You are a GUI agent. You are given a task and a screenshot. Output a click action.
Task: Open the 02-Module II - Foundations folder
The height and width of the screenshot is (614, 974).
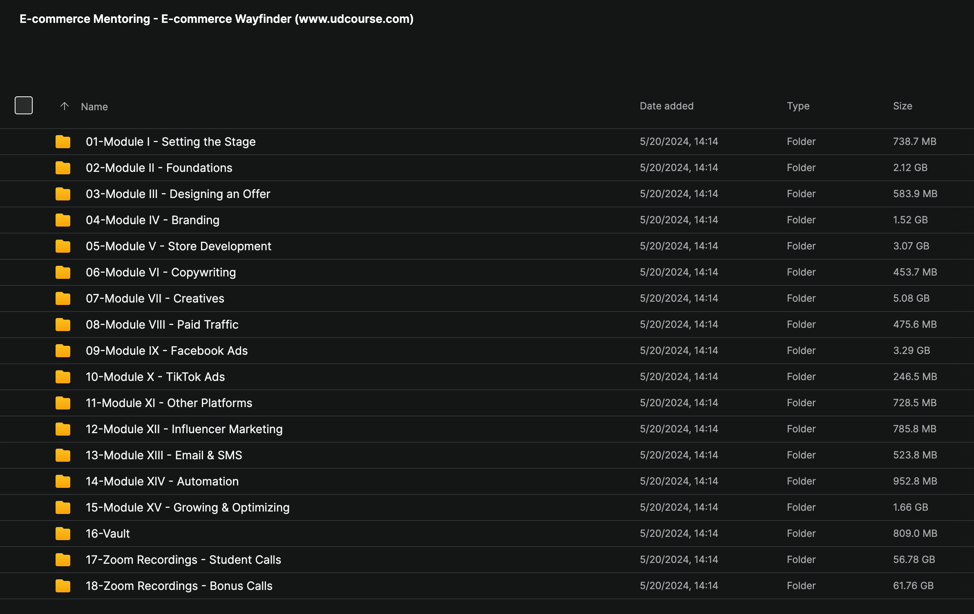click(x=159, y=168)
